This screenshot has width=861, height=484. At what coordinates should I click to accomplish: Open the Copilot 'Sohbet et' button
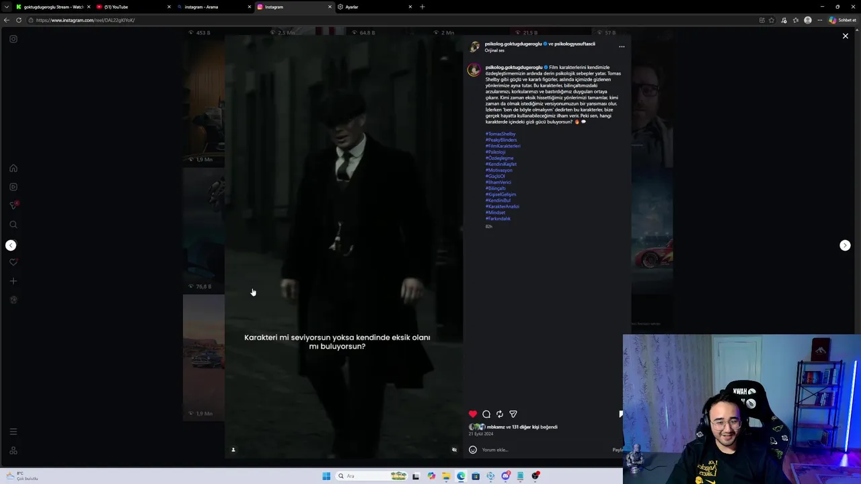[x=841, y=20]
